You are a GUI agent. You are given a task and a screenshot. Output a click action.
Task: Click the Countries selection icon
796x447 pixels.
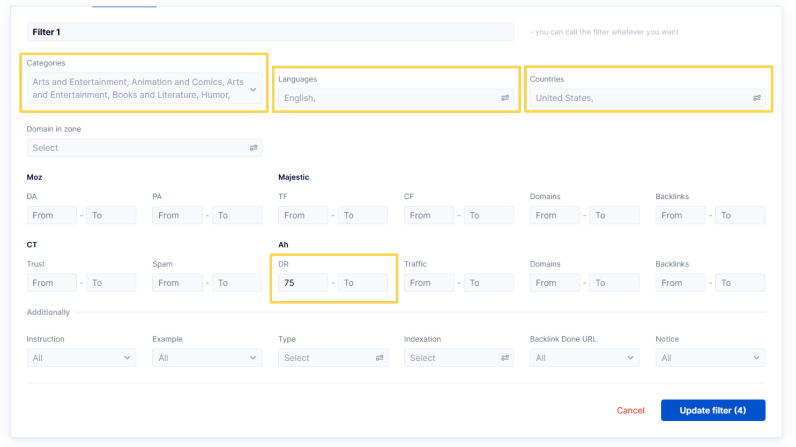coord(757,98)
